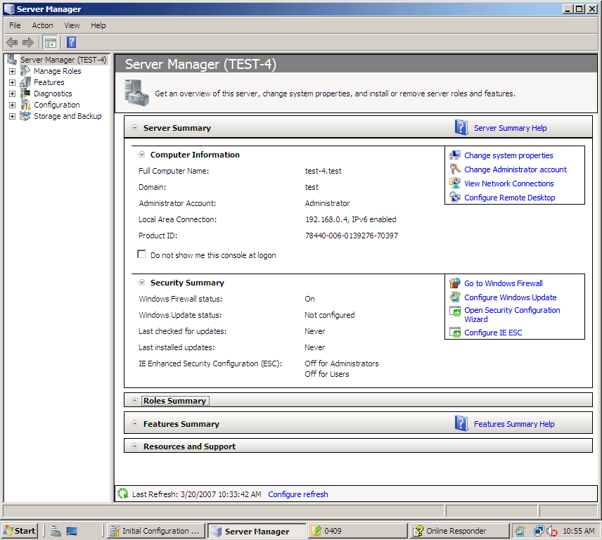Screen dimensions: 602x540
Task: Open Configure Windows Update link
Action: point(511,297)
